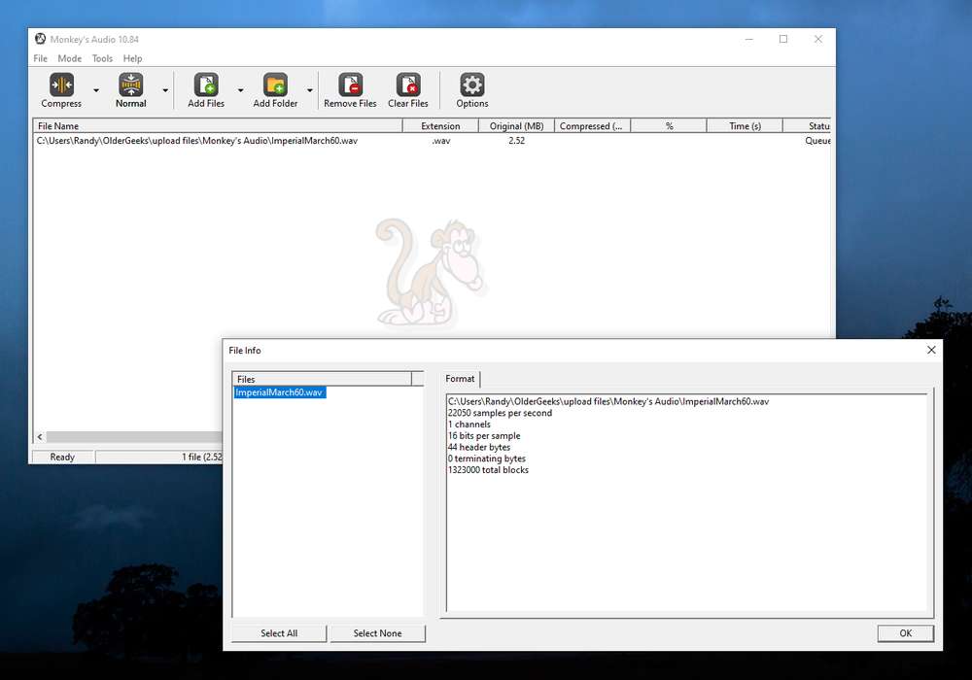Click the '22050 samples per second' line
972x680 pixels.
point(500,413)
